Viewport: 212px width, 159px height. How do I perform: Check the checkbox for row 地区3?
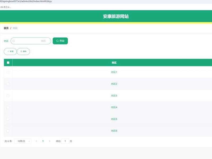(8, 96)
